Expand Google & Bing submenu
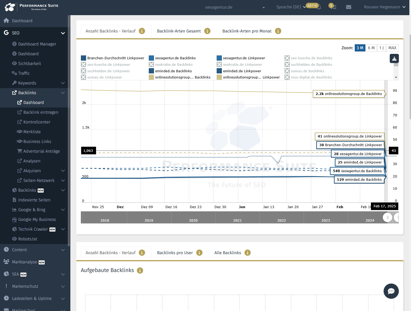 [x=63, y=209]
